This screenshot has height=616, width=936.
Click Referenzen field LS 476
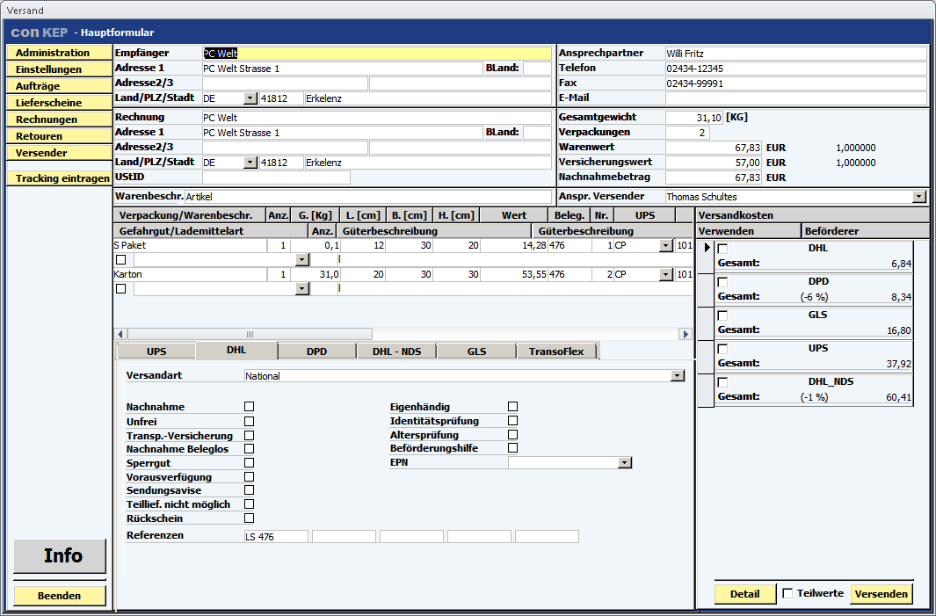[x=276, y=537]
